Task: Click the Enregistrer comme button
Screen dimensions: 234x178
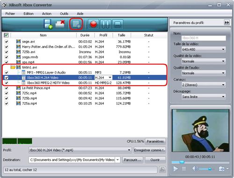Action: tap(149, 150)
